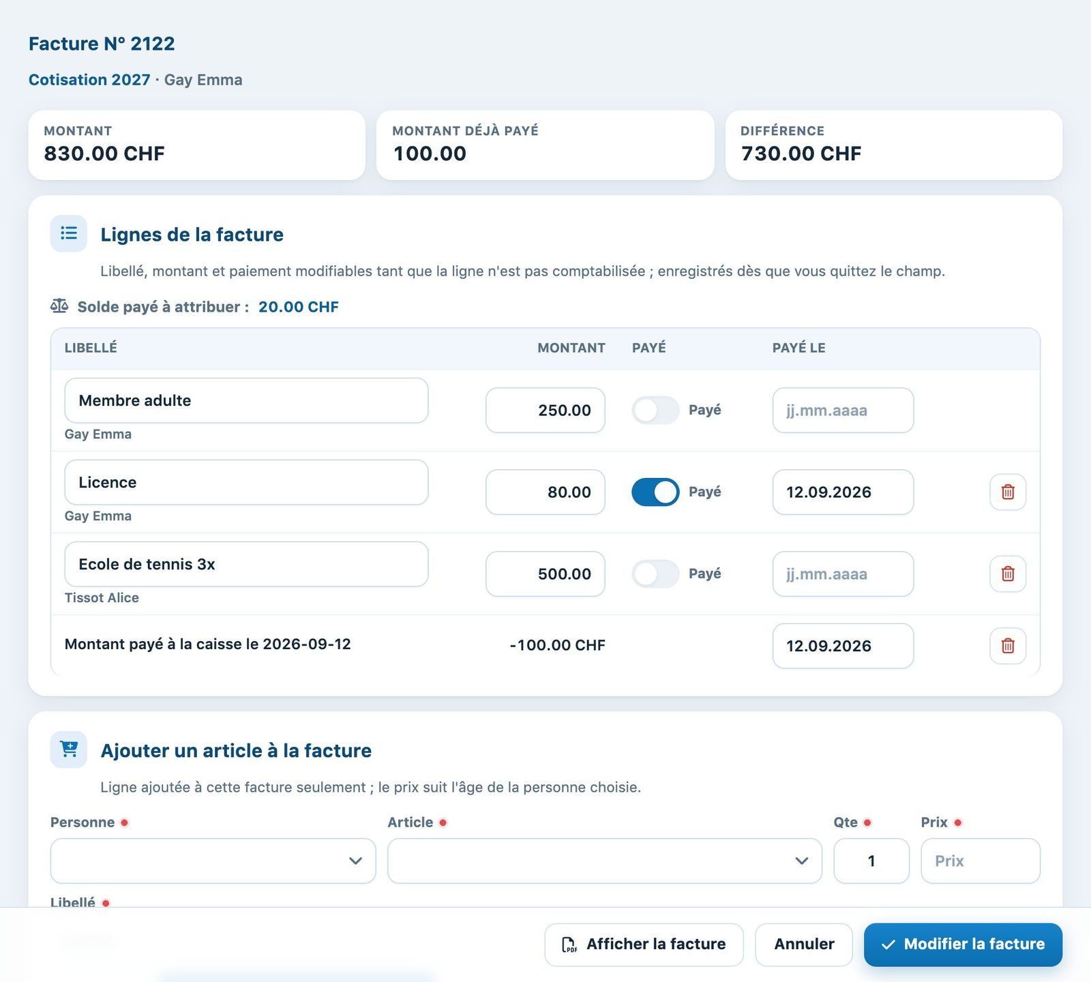
Task: Click payment date field for Membre adulte
Action: click(843, 410)
